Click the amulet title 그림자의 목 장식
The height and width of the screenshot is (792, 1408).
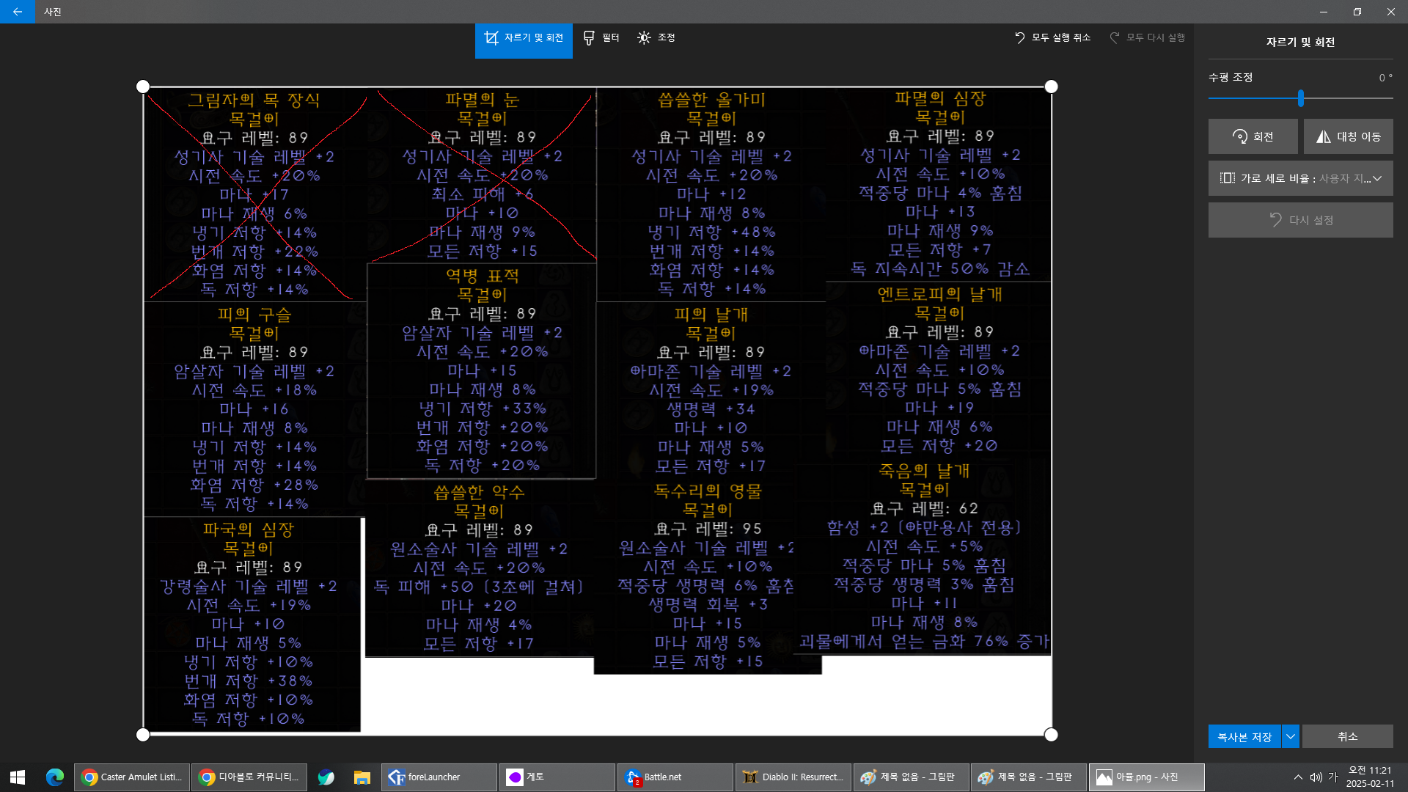coord(254,100)
